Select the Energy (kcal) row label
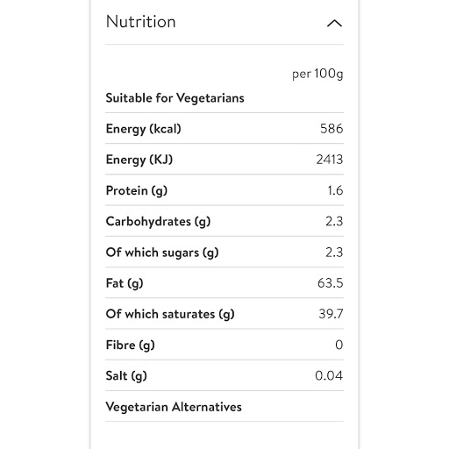Image resolution: width=449 pixels, height=449 pixels. [144, 129]
